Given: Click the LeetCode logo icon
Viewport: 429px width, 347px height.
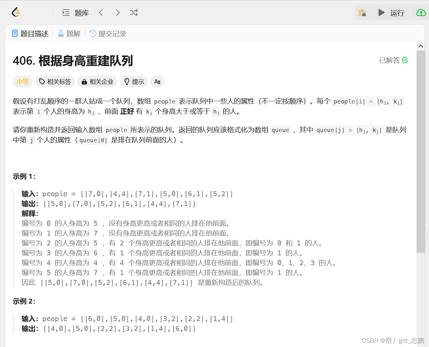Looking at the screenshot, I should point(16,12).
